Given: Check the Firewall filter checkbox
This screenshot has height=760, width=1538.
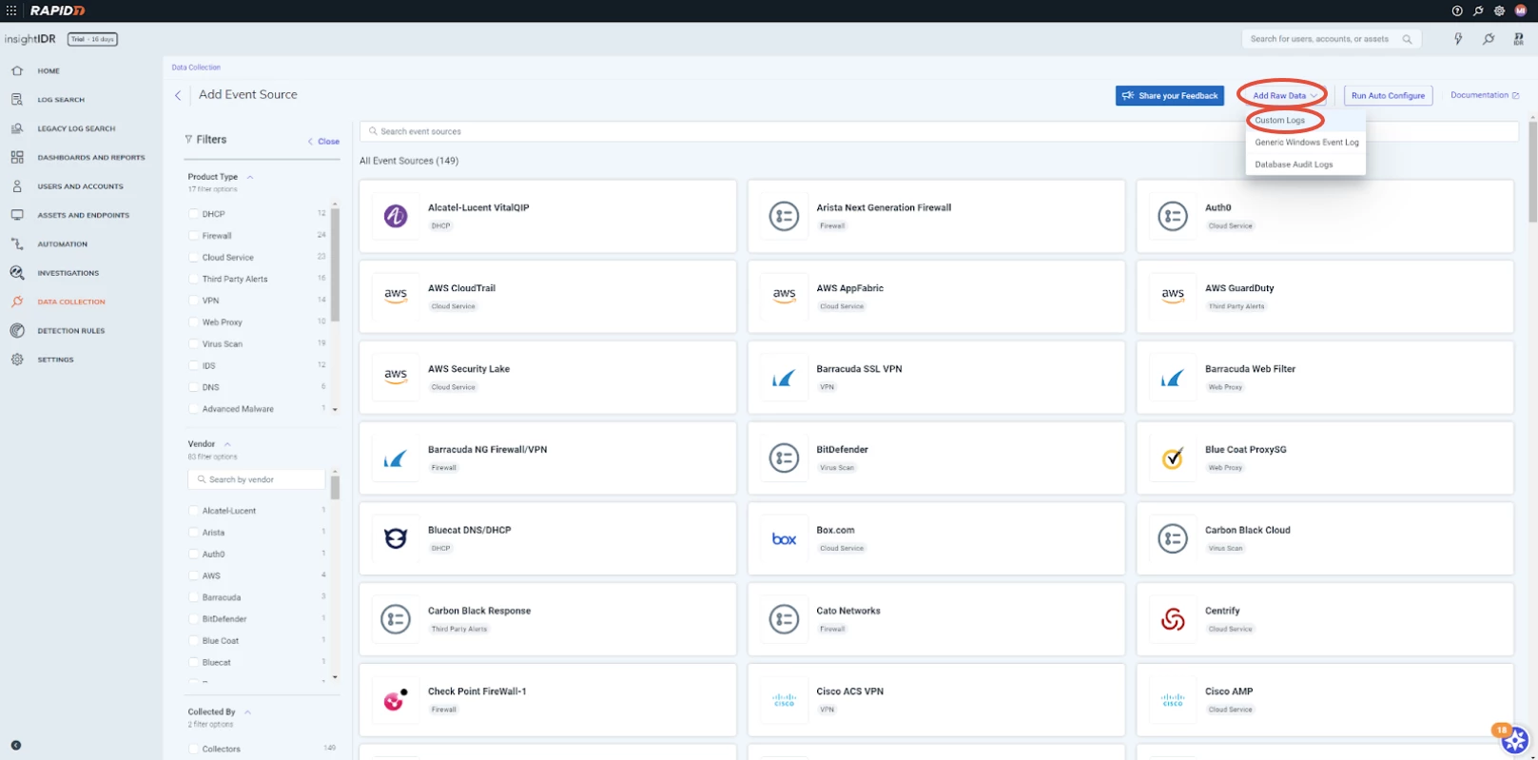Looking at the screenshot, I should (194, 236).
